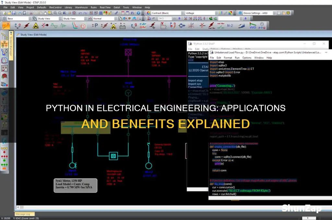Viewport: 332px width, 220px height.
Task: Open the Warehouse menu
Action: point(81,7)
